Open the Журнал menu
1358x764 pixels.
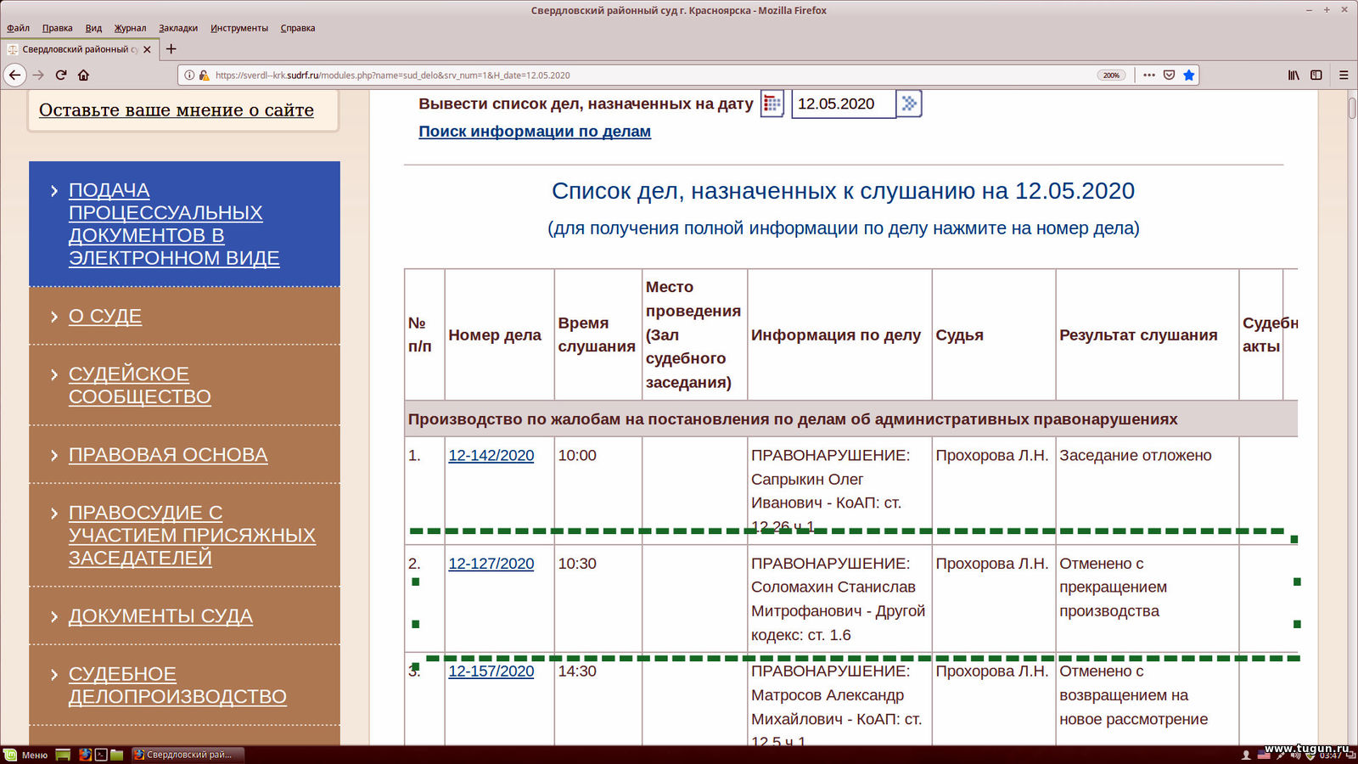tap(130, 28)
